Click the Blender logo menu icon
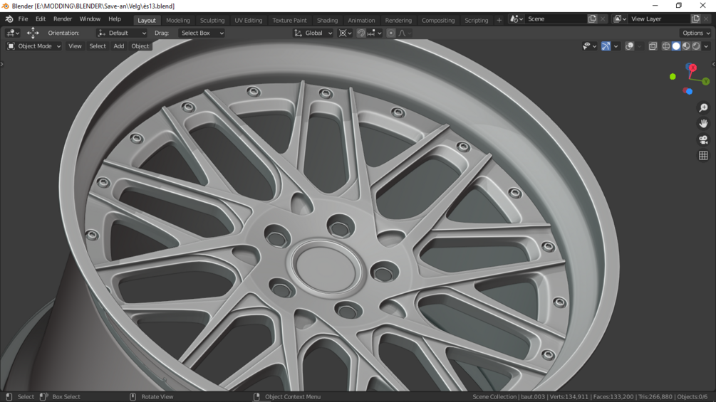The image size is (716, 402). point(9,19)
